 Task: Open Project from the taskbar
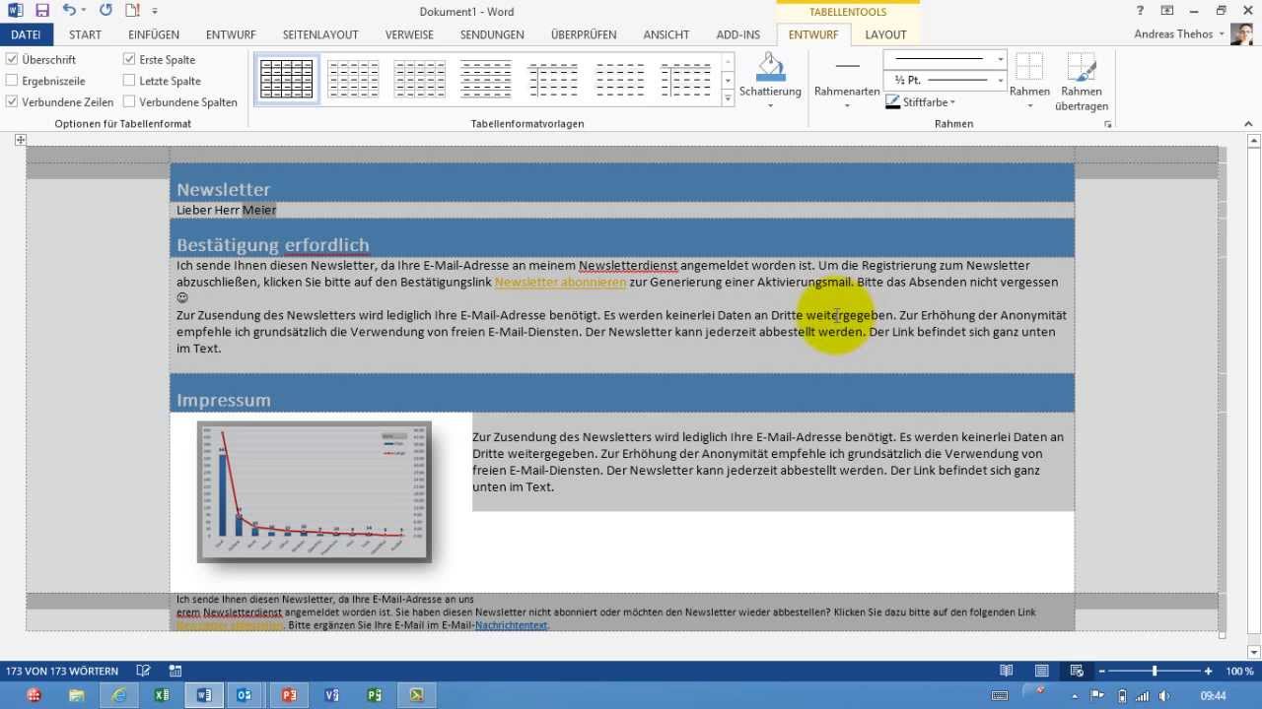point(374,695)
